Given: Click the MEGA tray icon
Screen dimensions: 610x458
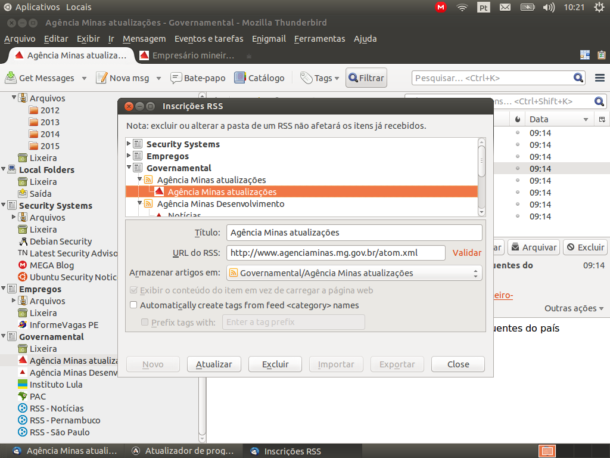Looking at the screenshot, I should [441, 7].
